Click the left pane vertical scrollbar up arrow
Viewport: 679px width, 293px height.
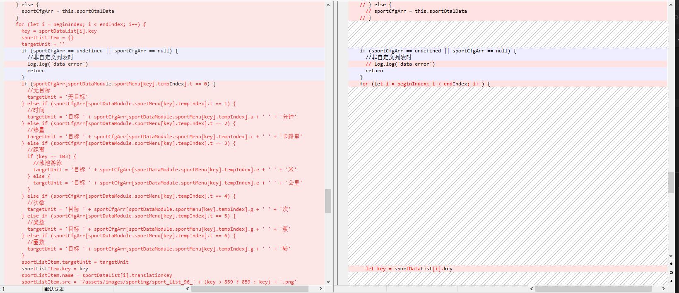328,5
